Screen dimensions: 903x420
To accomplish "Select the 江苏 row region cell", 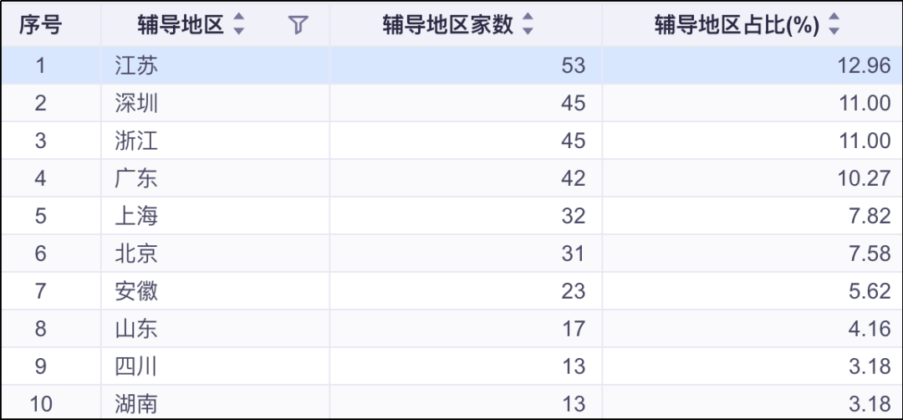I will (x=136, y=65).
